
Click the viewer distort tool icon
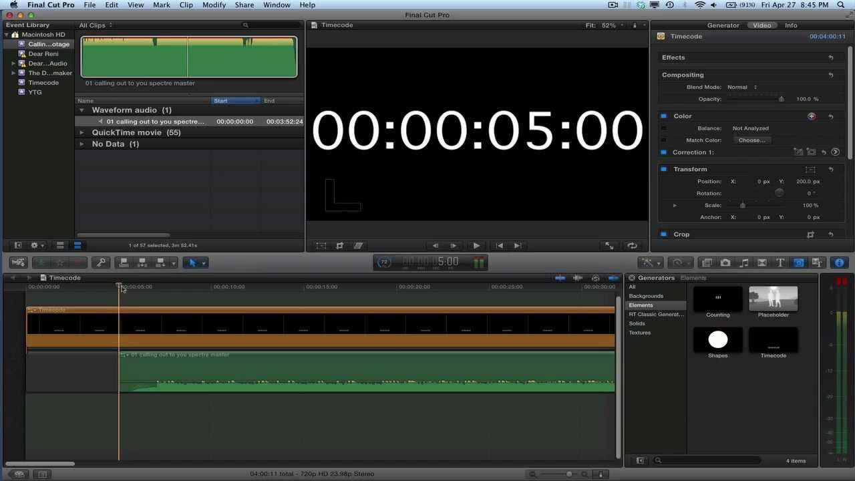358,246
